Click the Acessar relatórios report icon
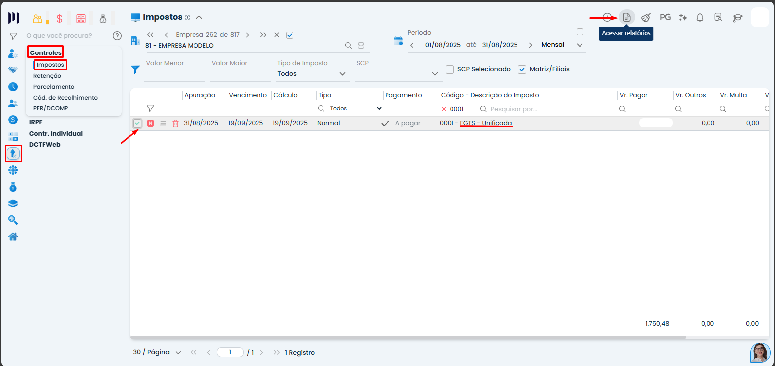 627,17
